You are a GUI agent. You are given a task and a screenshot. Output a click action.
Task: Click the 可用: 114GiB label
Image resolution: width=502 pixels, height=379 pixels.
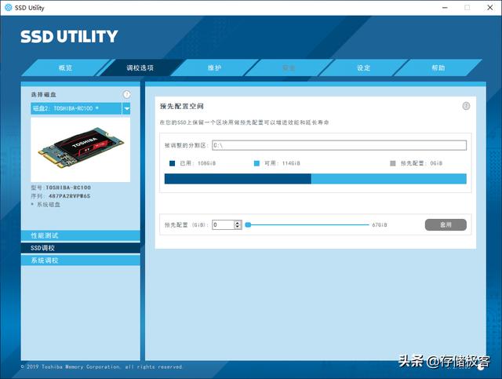pos(282,163)
